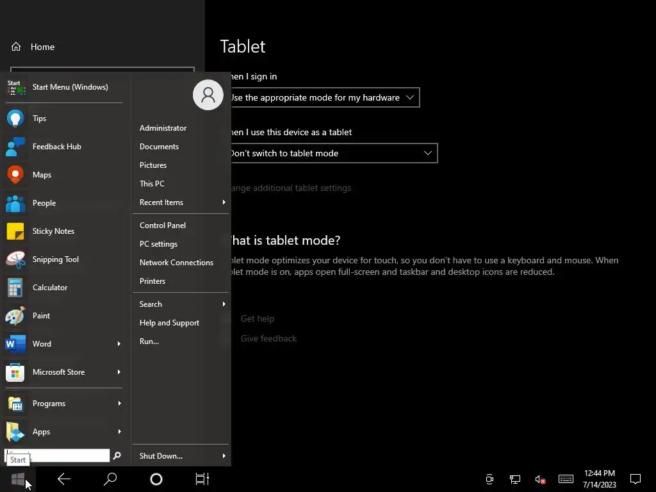This screenshot has width=656, height=492.
Task: Click the Word app icon
Action: [15, 344]
